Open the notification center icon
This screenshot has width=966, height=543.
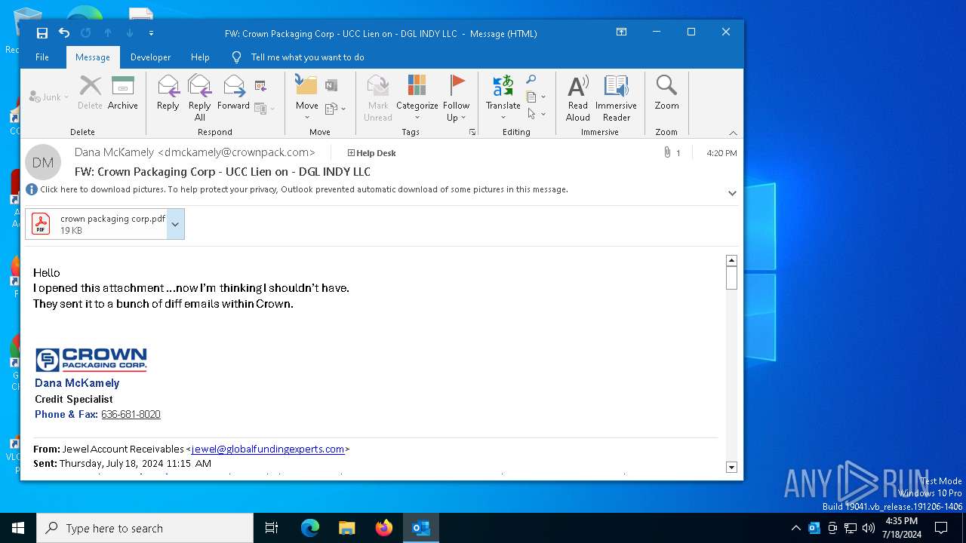point(941,528)
